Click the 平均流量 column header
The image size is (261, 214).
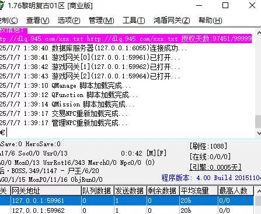(x=199, y=191)
